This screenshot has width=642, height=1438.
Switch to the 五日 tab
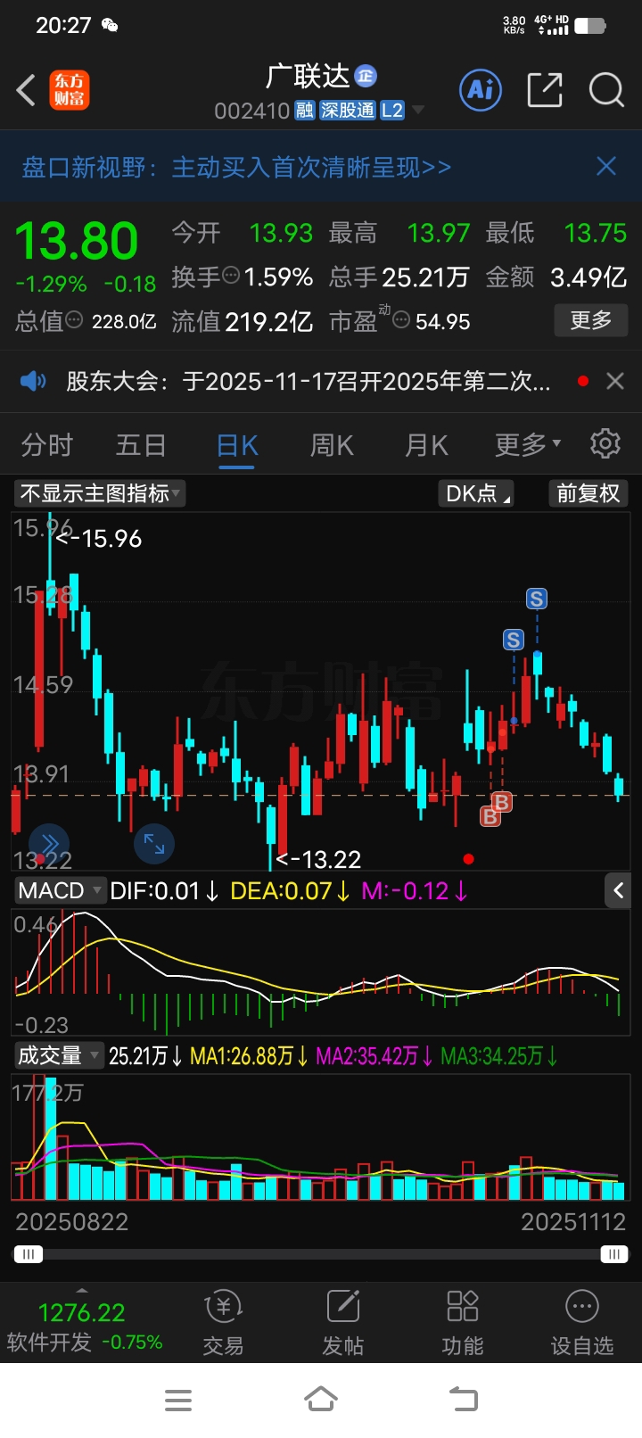141,444
